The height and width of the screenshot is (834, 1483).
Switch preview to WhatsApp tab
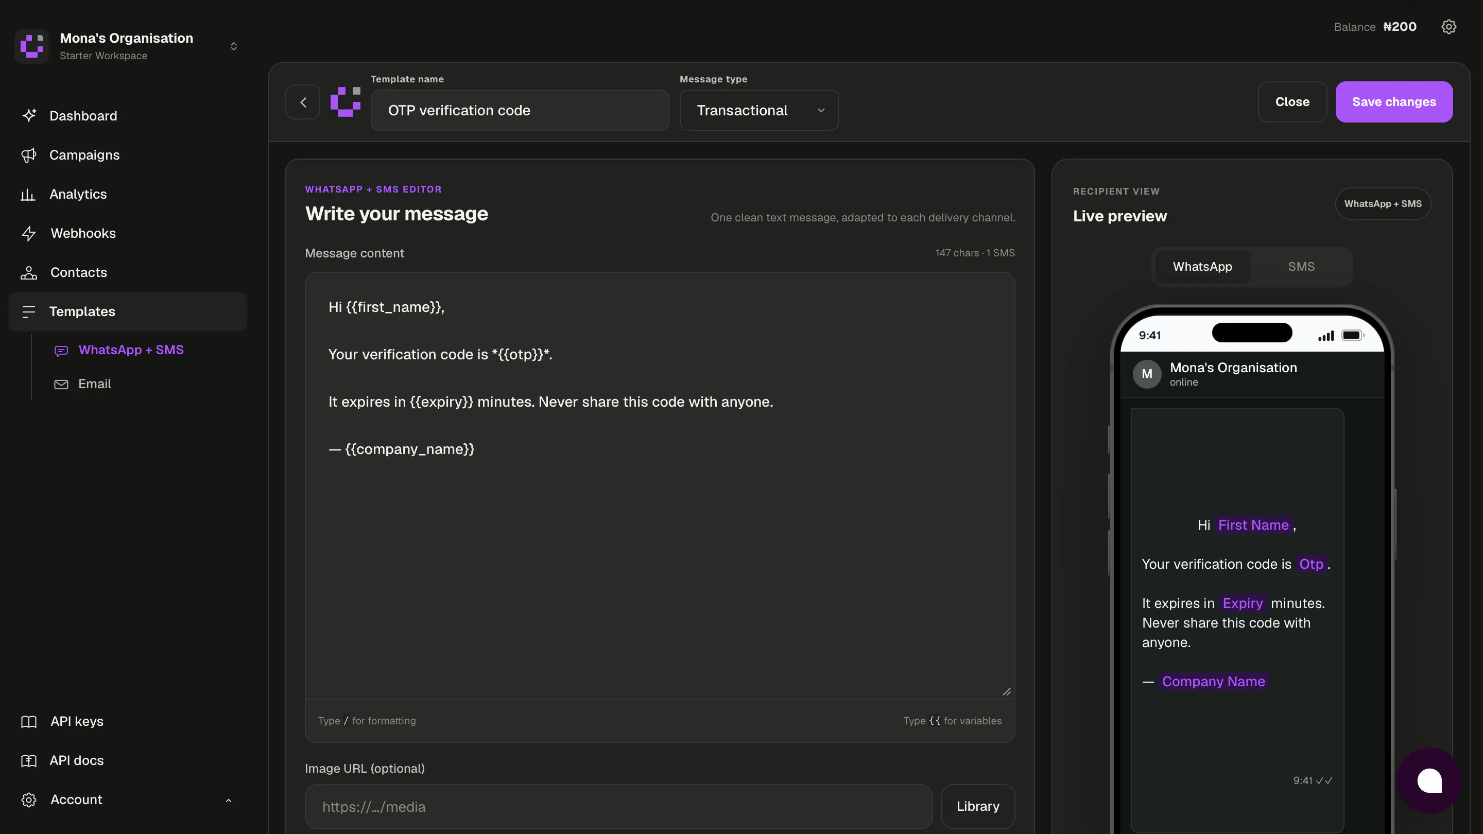pos(1202,267)
